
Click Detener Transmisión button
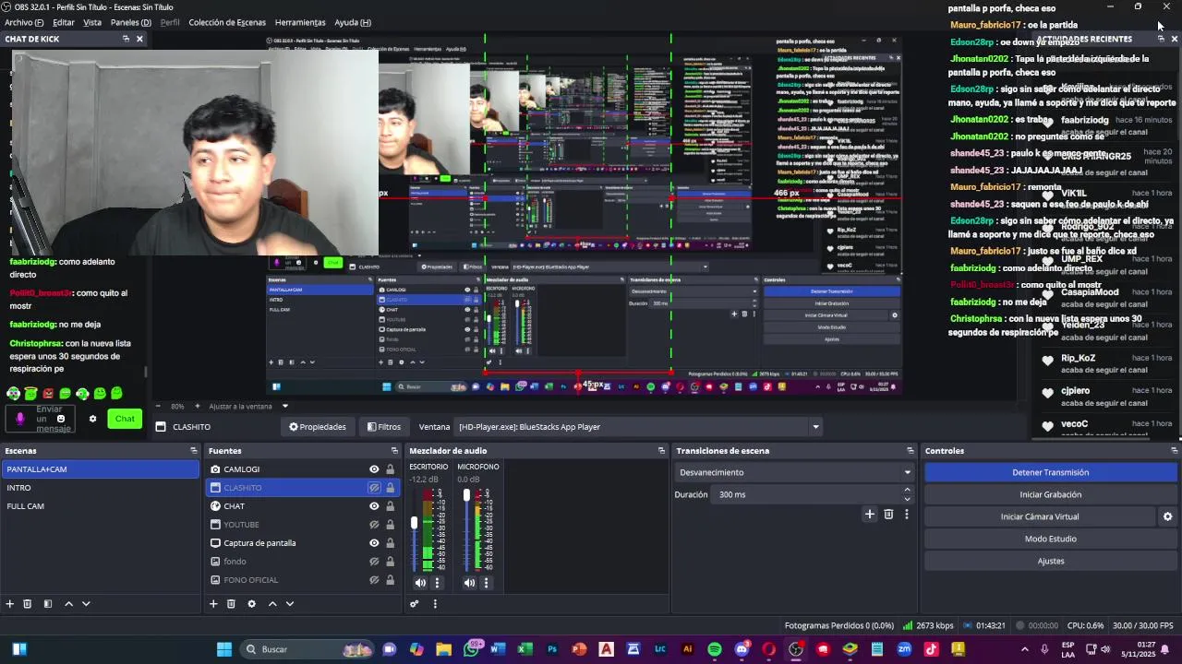pyautogui.click(x=1050, y=472)
